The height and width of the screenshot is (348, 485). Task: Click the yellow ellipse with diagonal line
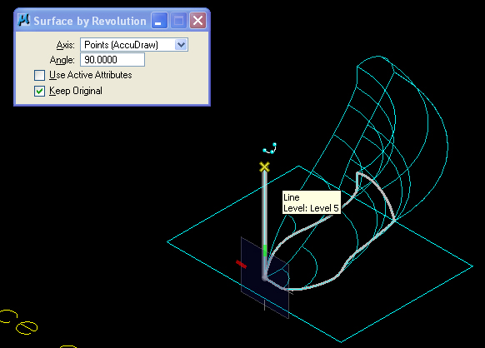click(27, 327)
